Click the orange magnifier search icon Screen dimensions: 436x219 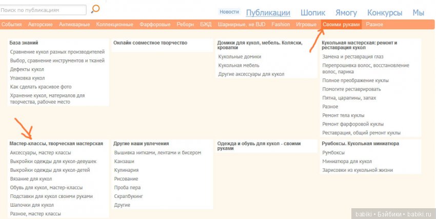[95, 9]
